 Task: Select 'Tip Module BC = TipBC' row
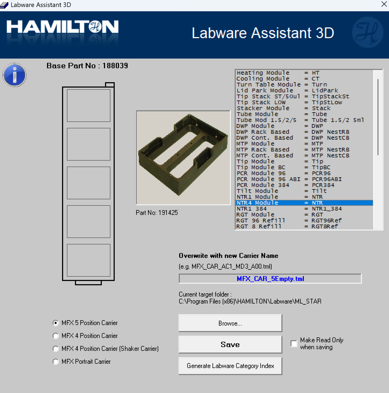click(x=304, y=167)
